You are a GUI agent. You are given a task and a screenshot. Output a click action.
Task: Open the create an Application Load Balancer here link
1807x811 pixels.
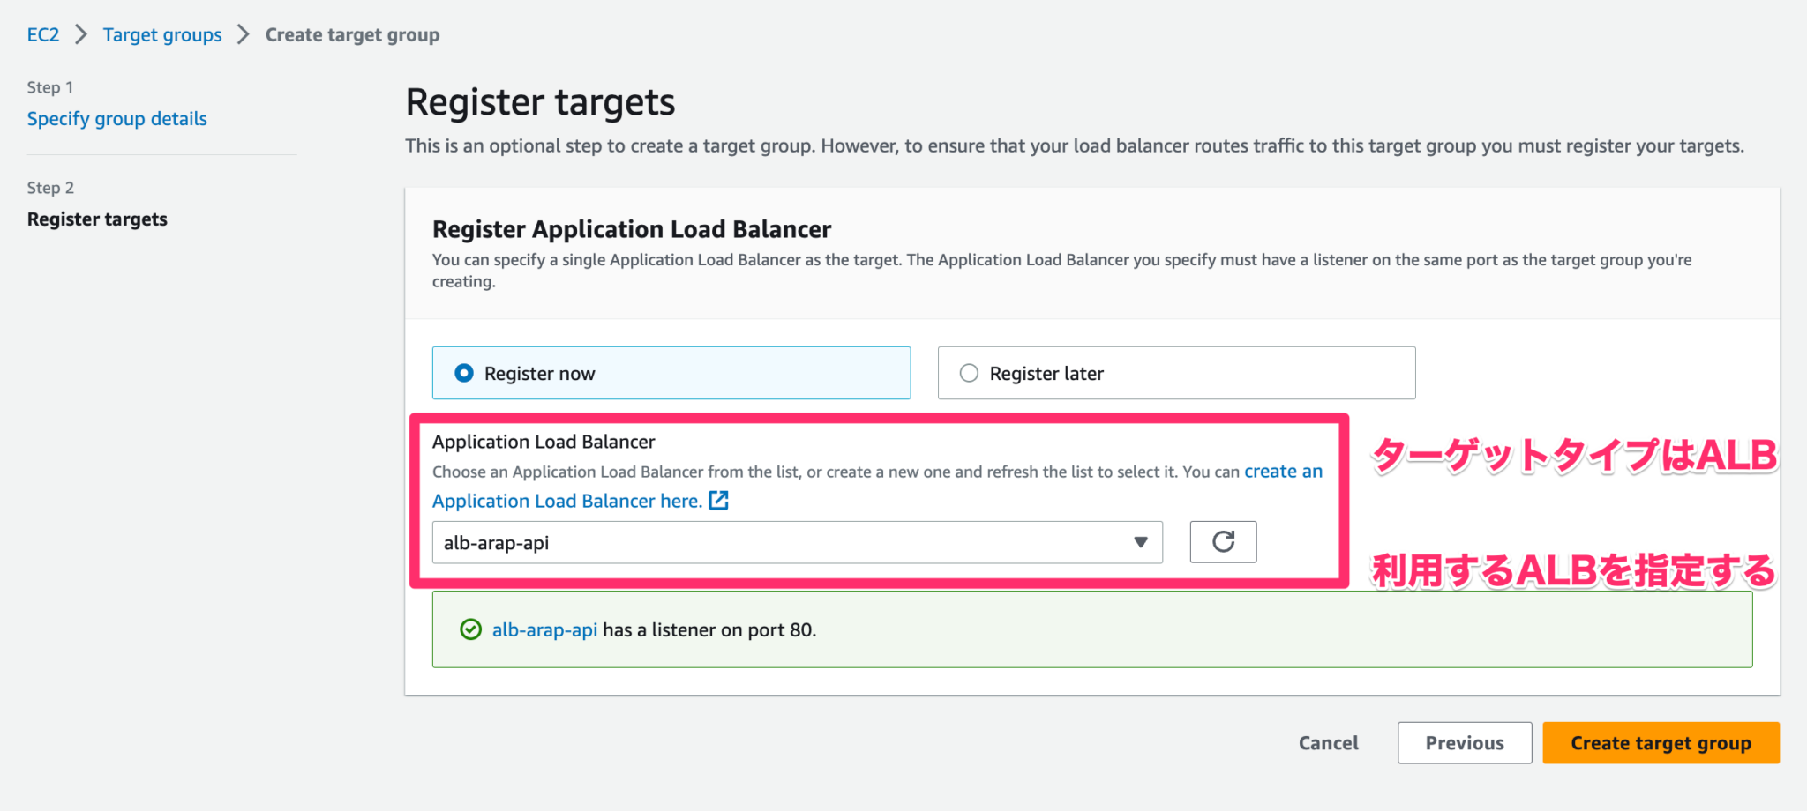click(x=1284, y=471)
